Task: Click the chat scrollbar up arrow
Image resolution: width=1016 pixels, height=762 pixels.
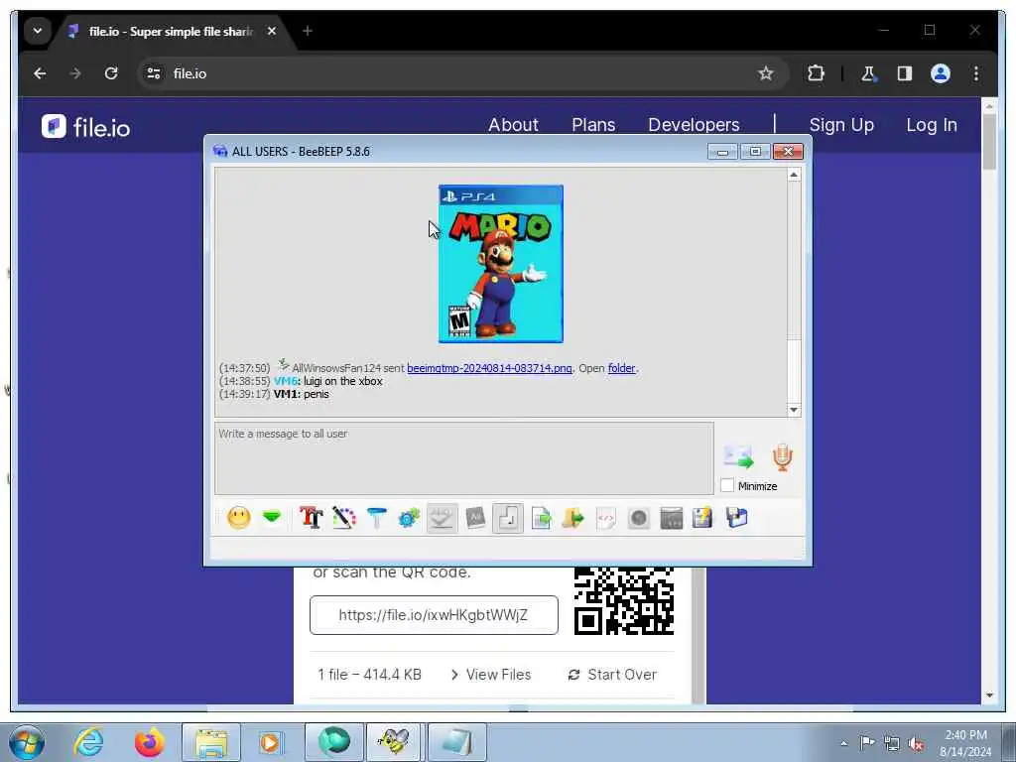Action: pyautogui.click(x=794, y=175)
